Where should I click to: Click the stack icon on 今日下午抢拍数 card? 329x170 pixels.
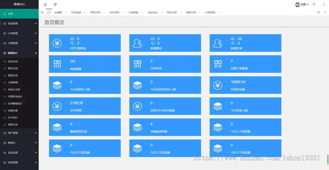[x=218, y=148]
